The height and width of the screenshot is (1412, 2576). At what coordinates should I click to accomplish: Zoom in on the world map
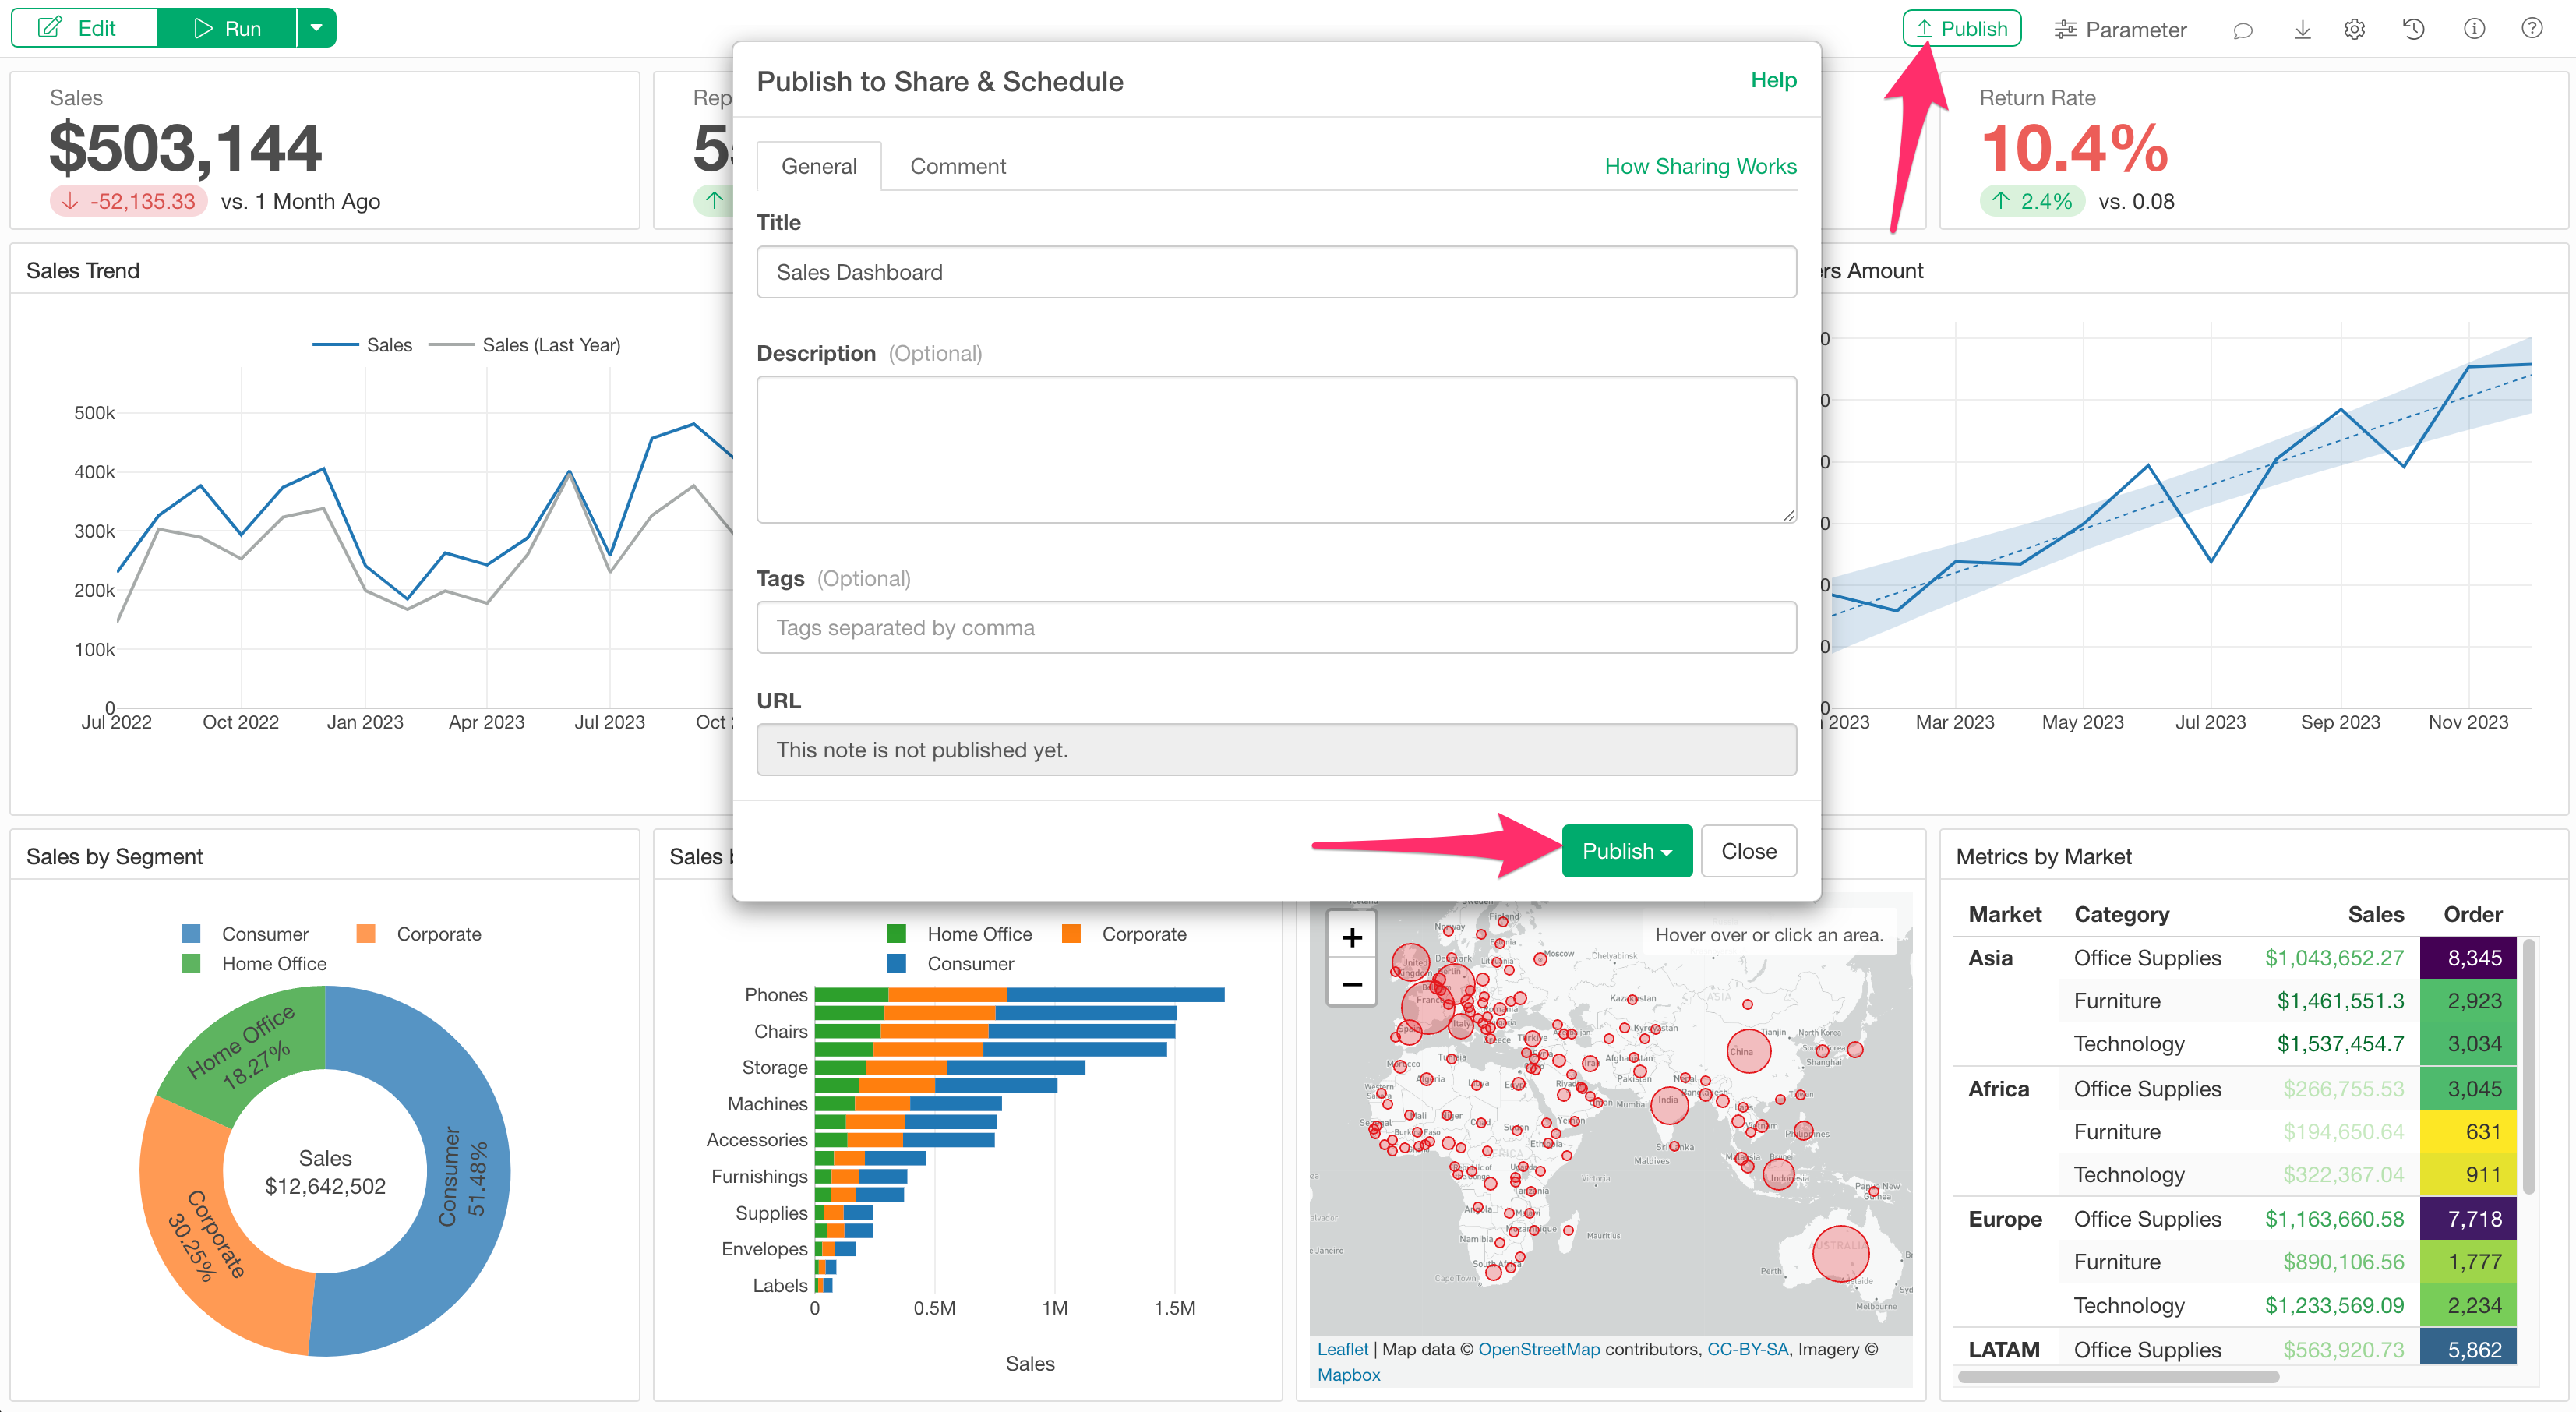click(1352, 938)
